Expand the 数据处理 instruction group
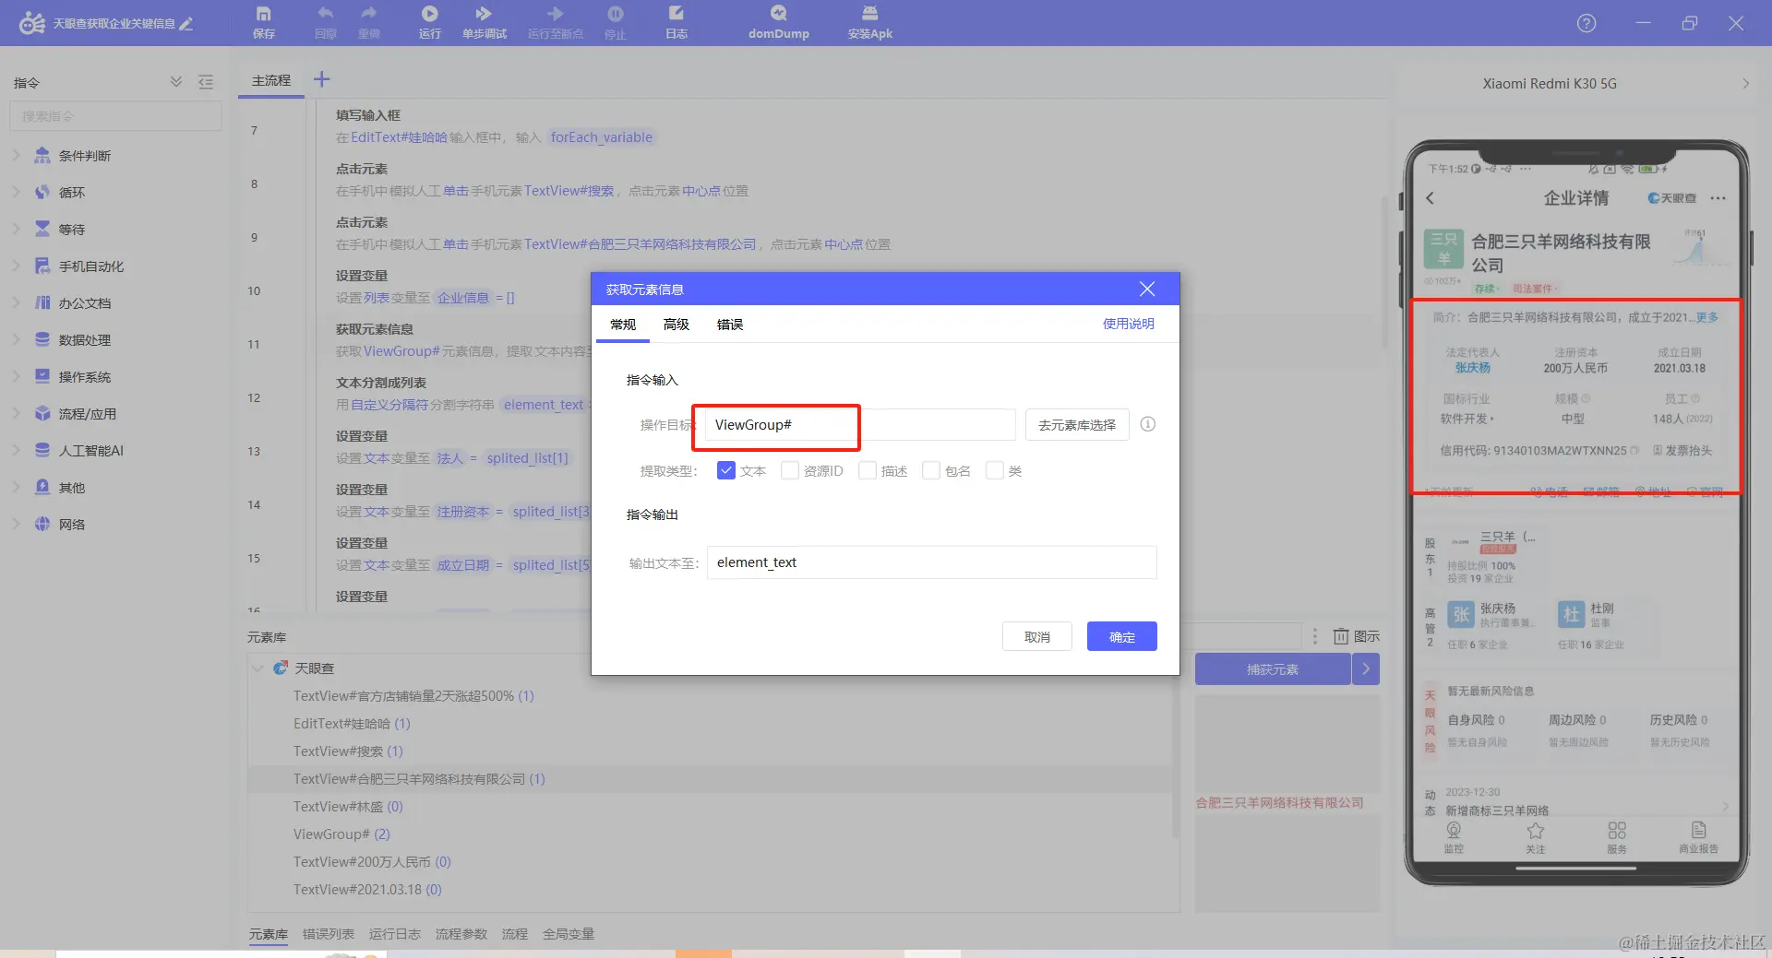Image resolution: width=1772 pixels, height=958 pixels. (16, 339)
